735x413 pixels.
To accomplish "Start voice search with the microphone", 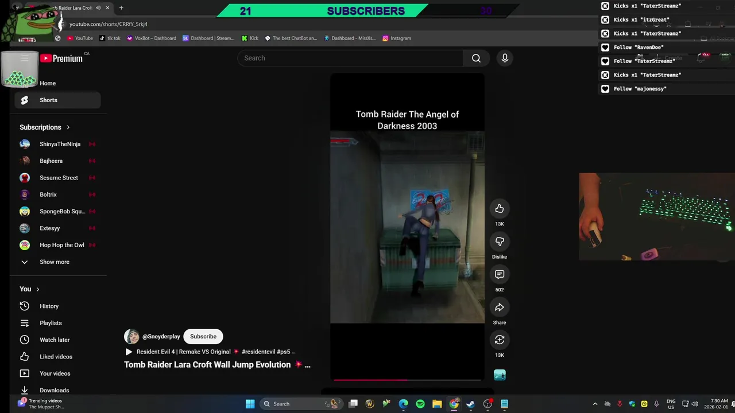I will [505, 58].
